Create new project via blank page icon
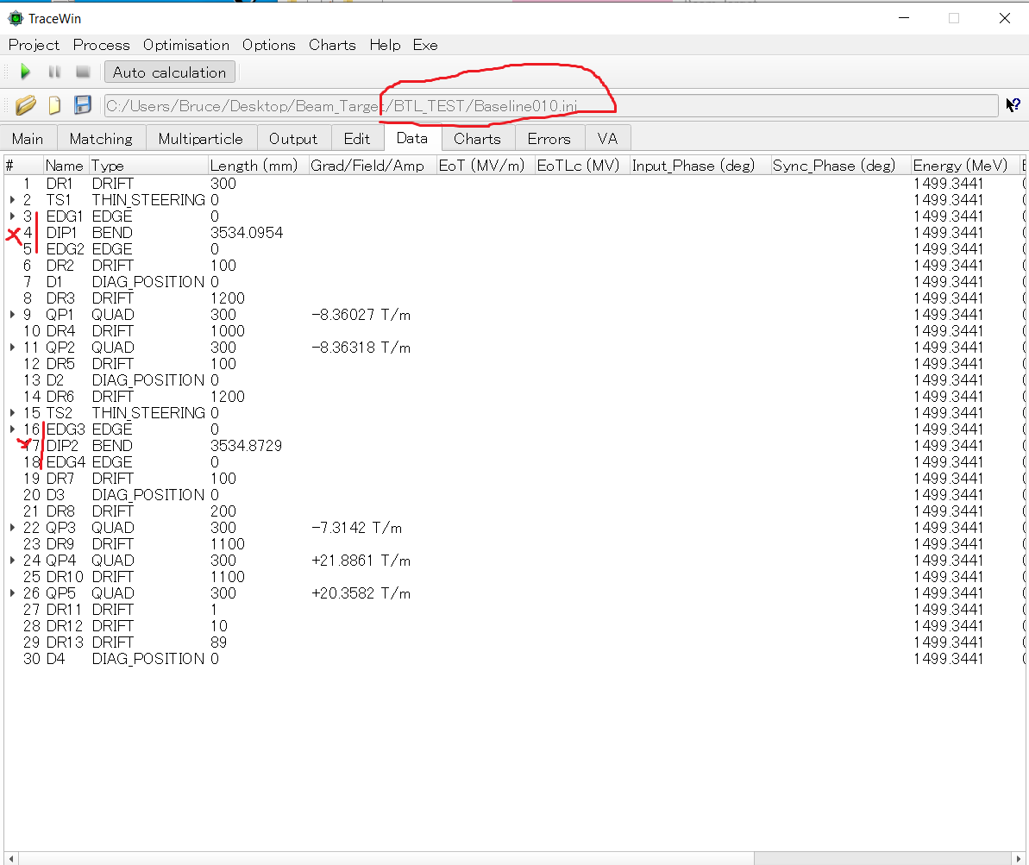Image resolution: width=1029 pixels, height=865 pixels. (x=54, y=106)
